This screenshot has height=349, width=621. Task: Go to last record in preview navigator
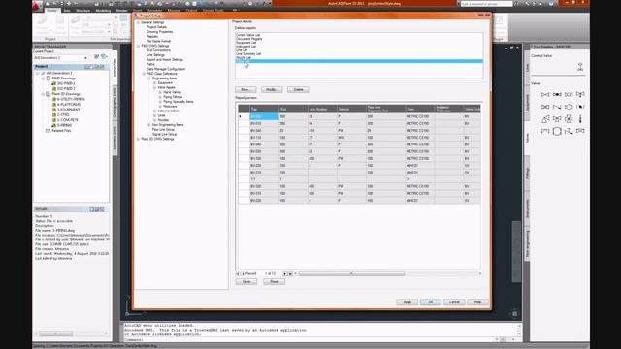tap(290, 273)
